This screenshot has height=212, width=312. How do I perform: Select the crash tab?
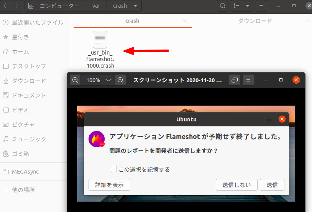point(132,21)
